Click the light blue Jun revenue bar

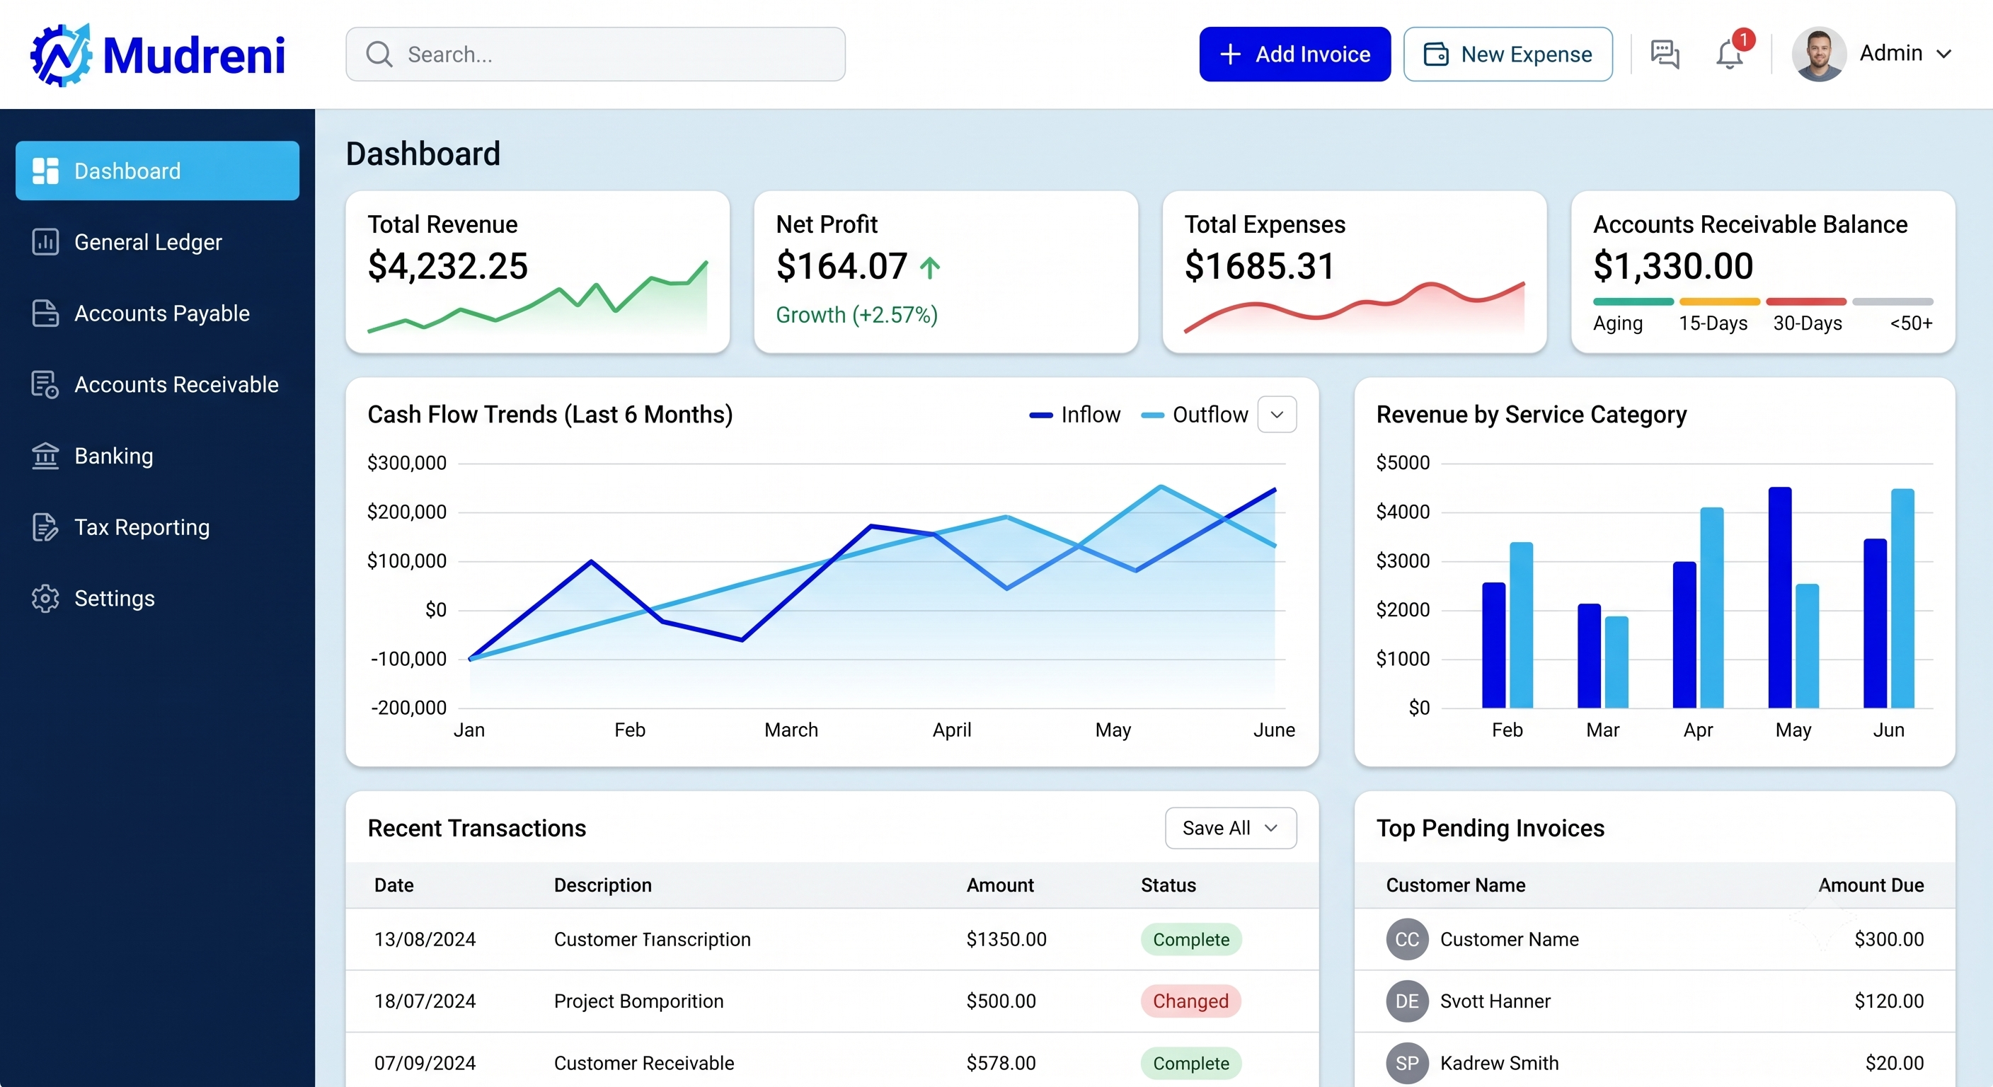pyautogui.click(x=1902, y=598)
